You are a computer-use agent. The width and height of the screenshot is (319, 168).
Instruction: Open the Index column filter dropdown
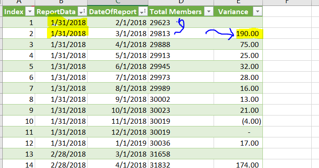click(30, 11)
